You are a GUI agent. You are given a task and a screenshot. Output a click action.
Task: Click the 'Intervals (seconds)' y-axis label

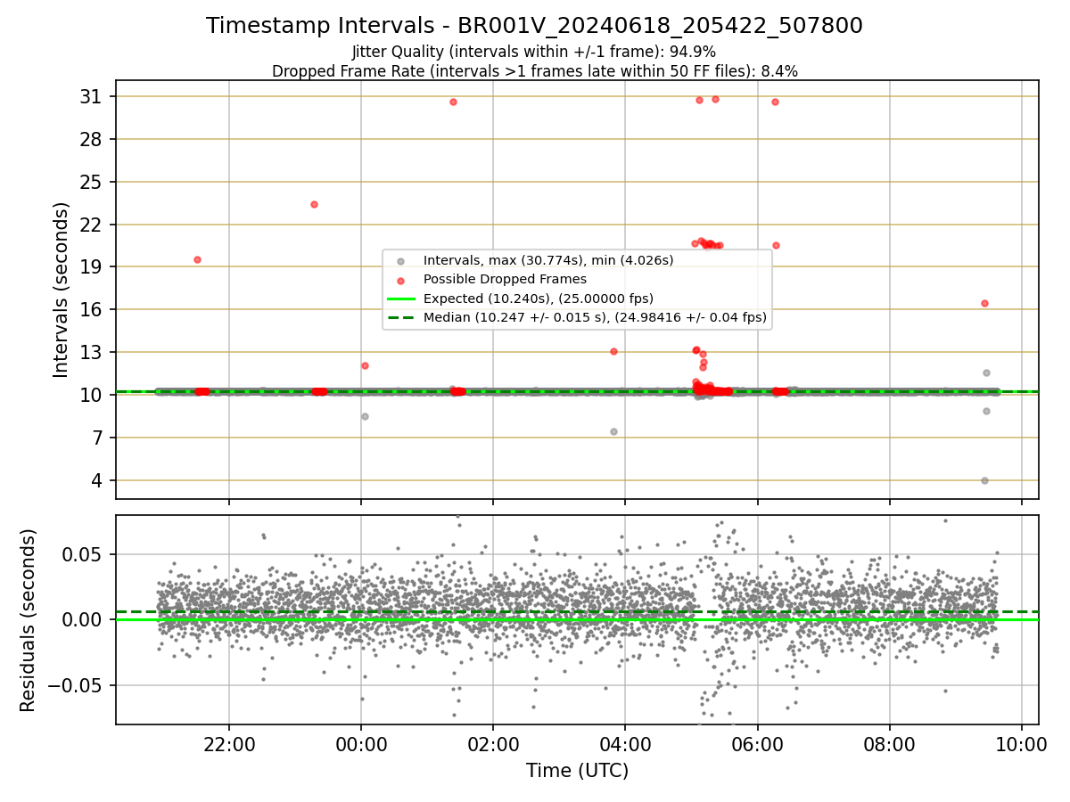point(62,290)
